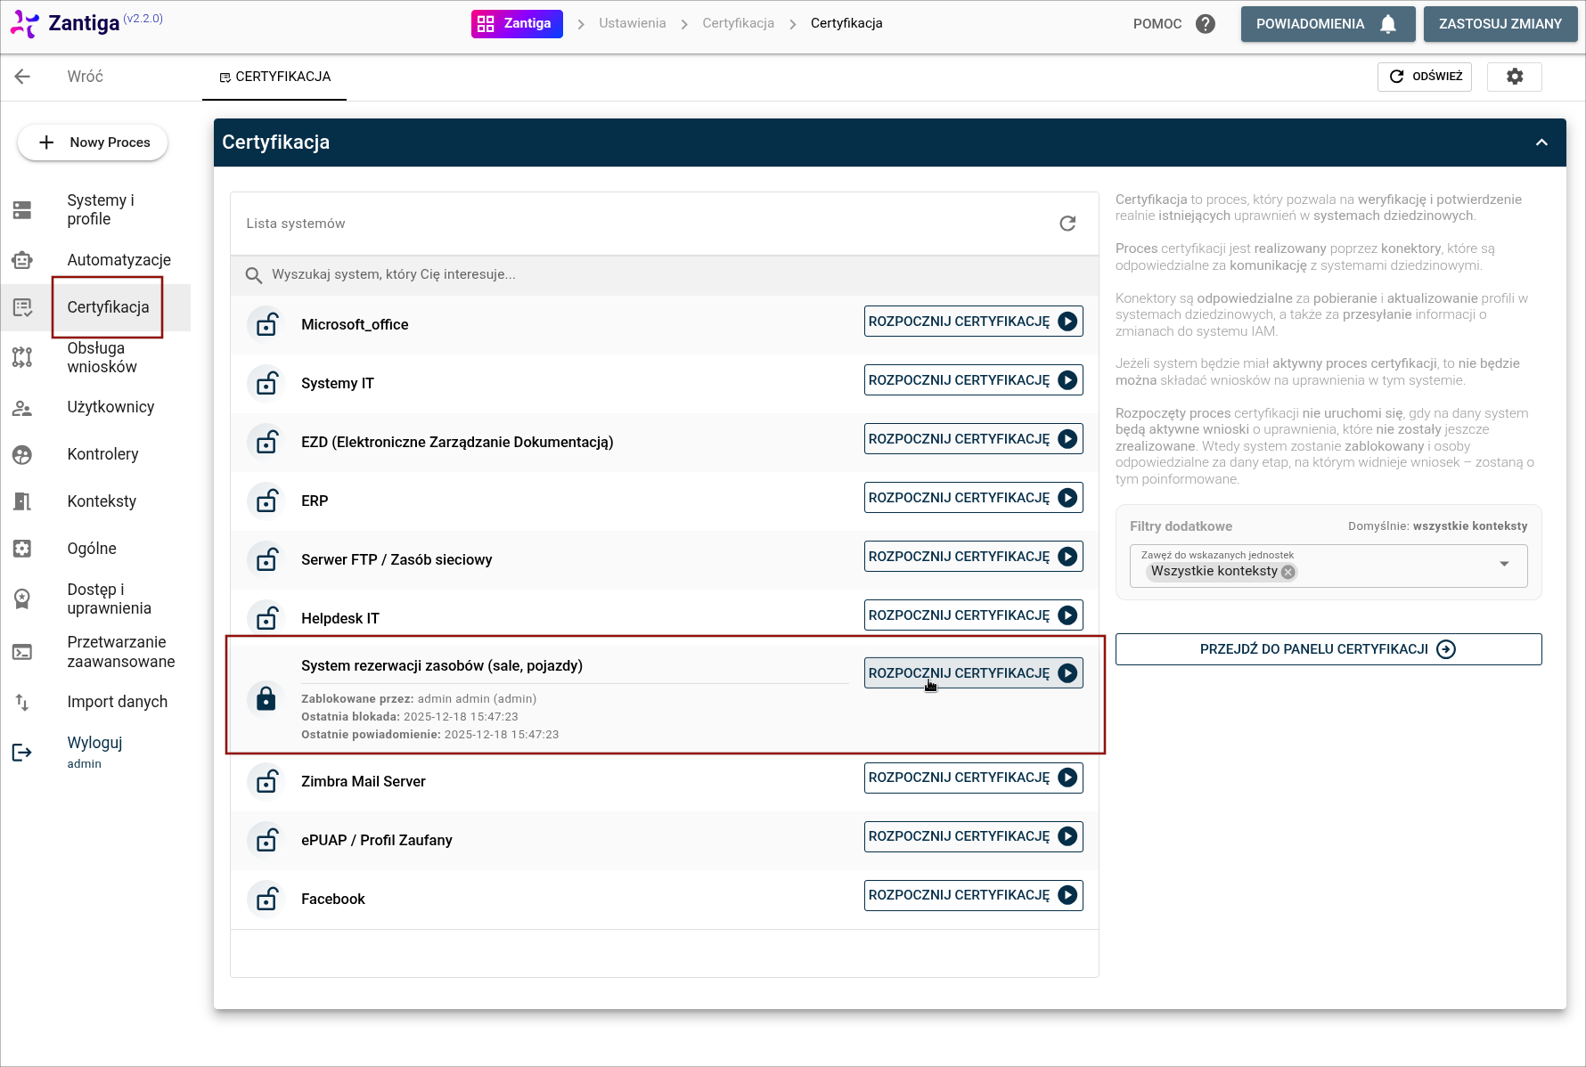Viewport: 1586px width, 1067px height.
Task: Open Powiadomienia notifications button
Action: coord(1327,24)
